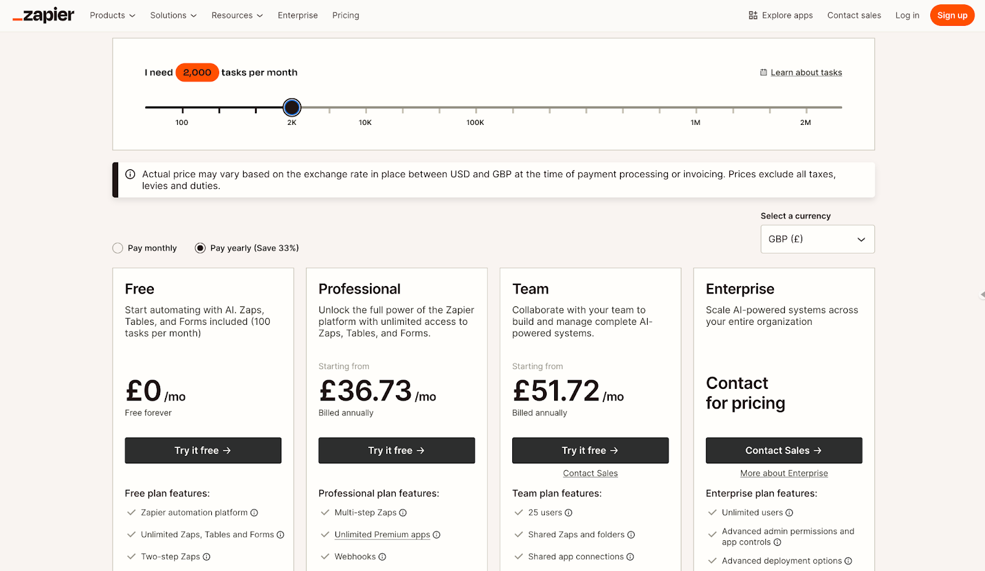Click the slider tick above the 100 label
The image size is (985, 571).
tap(182, 110)
